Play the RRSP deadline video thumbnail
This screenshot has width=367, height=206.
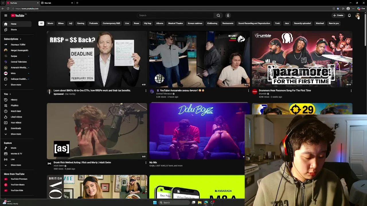point(97,59)
